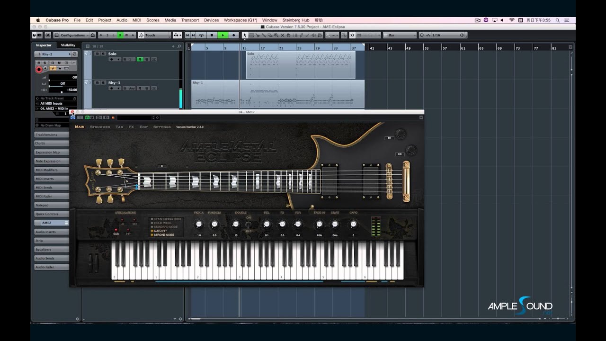Viewport: 606px width, 341px height.
Task: Click the Pick A knob in AME2
Action: pyautogui.click(x=199, y=224)
